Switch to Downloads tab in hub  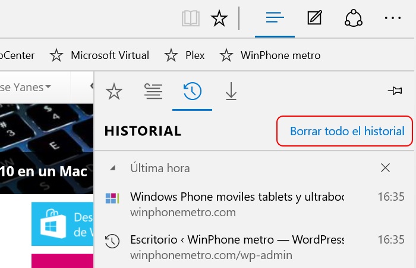pos(231,92)
